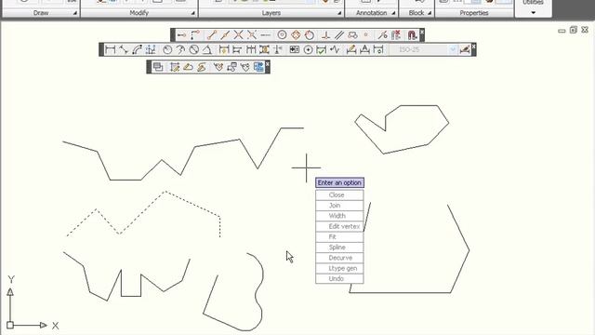Viewport: 595px width, 335px height.
Task: Pick the Parallel object snap
Action: (x=339, y=35)
